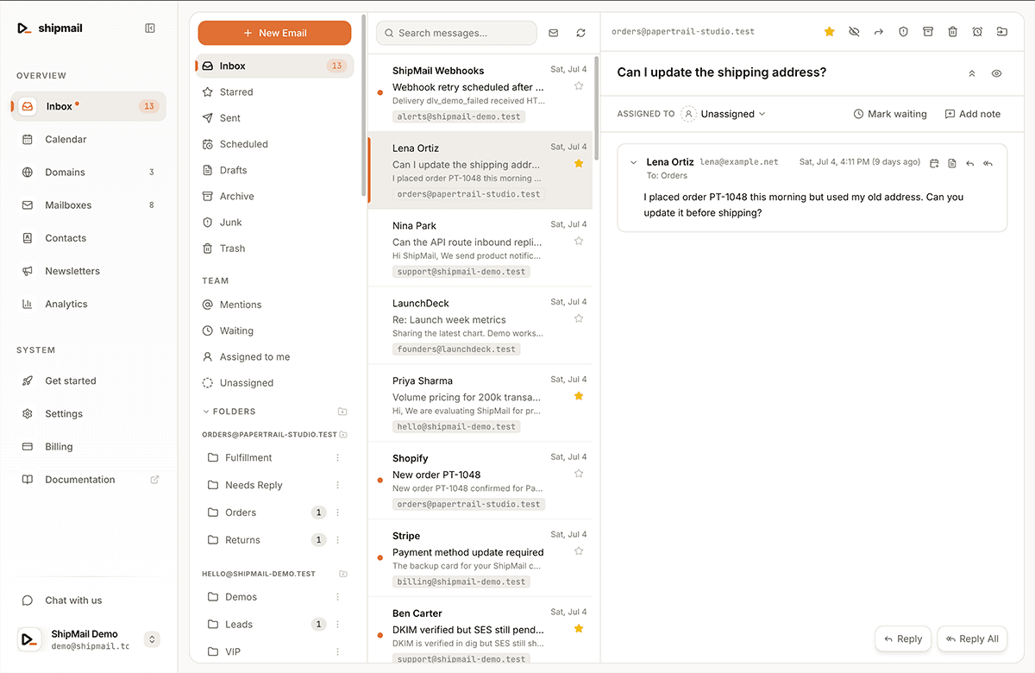Screen dimensions: 1035x673
Task: Forward the open email with arrow icon
Action: (878, 31)
